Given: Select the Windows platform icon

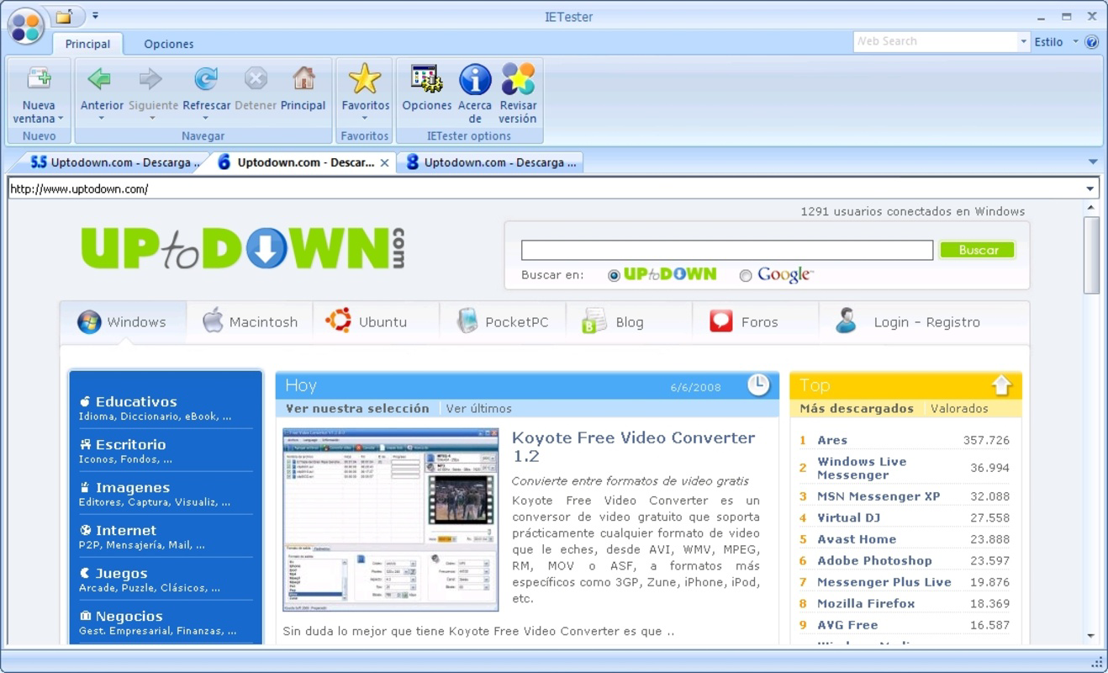Looking at the screenshot, I should (89, 321).
